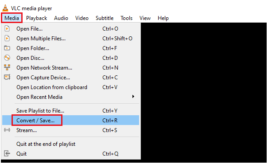This screenshot has height=164, width=268.
Task: Click the Open Disc icon
Action: tap(7, 58)
